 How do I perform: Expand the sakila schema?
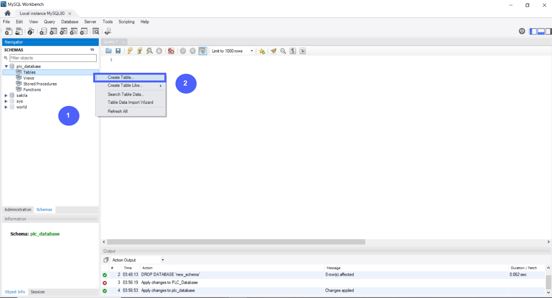(6, 96)
